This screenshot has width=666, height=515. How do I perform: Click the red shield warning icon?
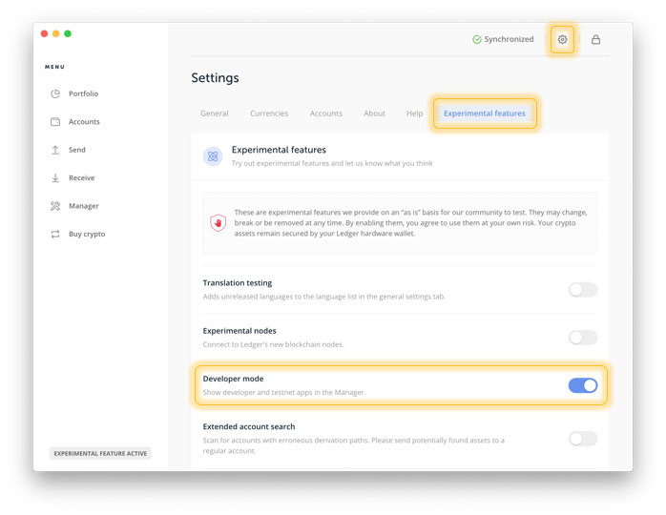[x=218, y=222]
